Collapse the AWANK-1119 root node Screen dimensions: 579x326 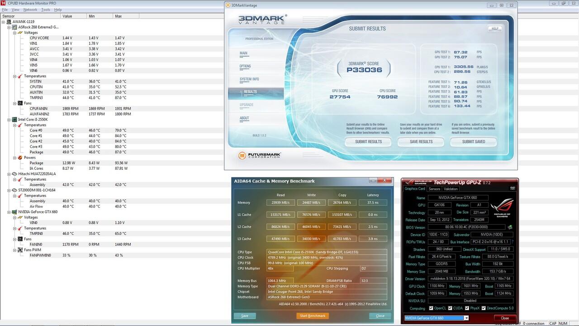(4, 22)
